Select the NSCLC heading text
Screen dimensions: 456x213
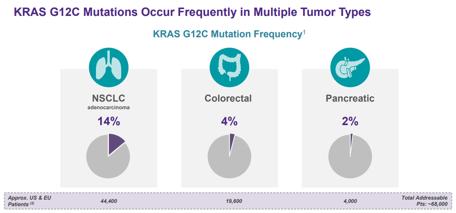click(109, 99)
